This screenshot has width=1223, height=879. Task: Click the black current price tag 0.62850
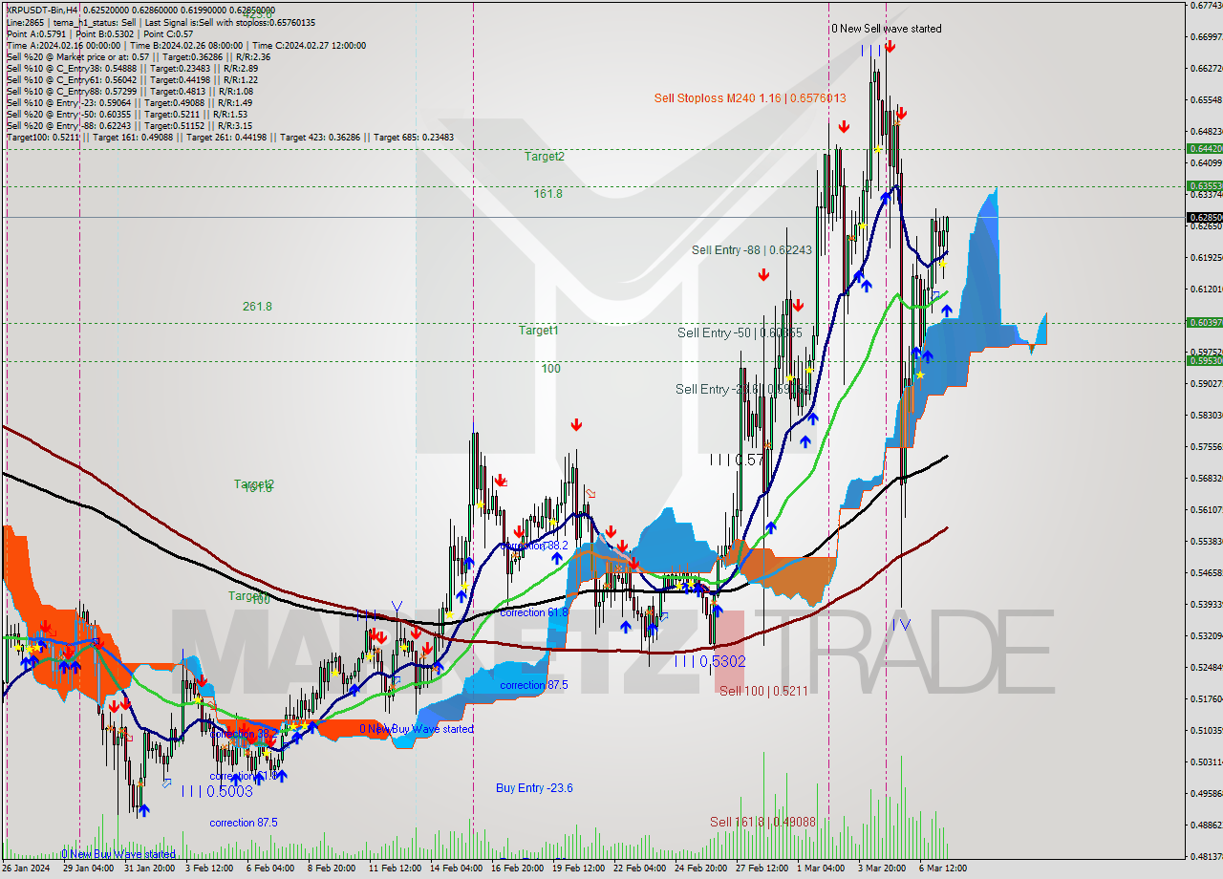coord(1204,217)
